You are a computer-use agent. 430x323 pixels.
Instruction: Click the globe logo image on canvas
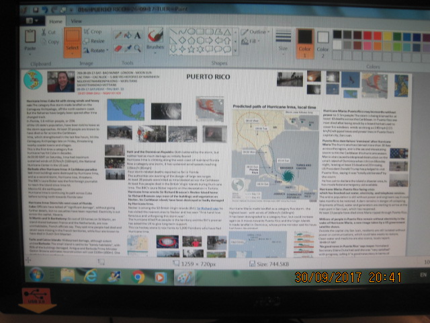(33, 79)
